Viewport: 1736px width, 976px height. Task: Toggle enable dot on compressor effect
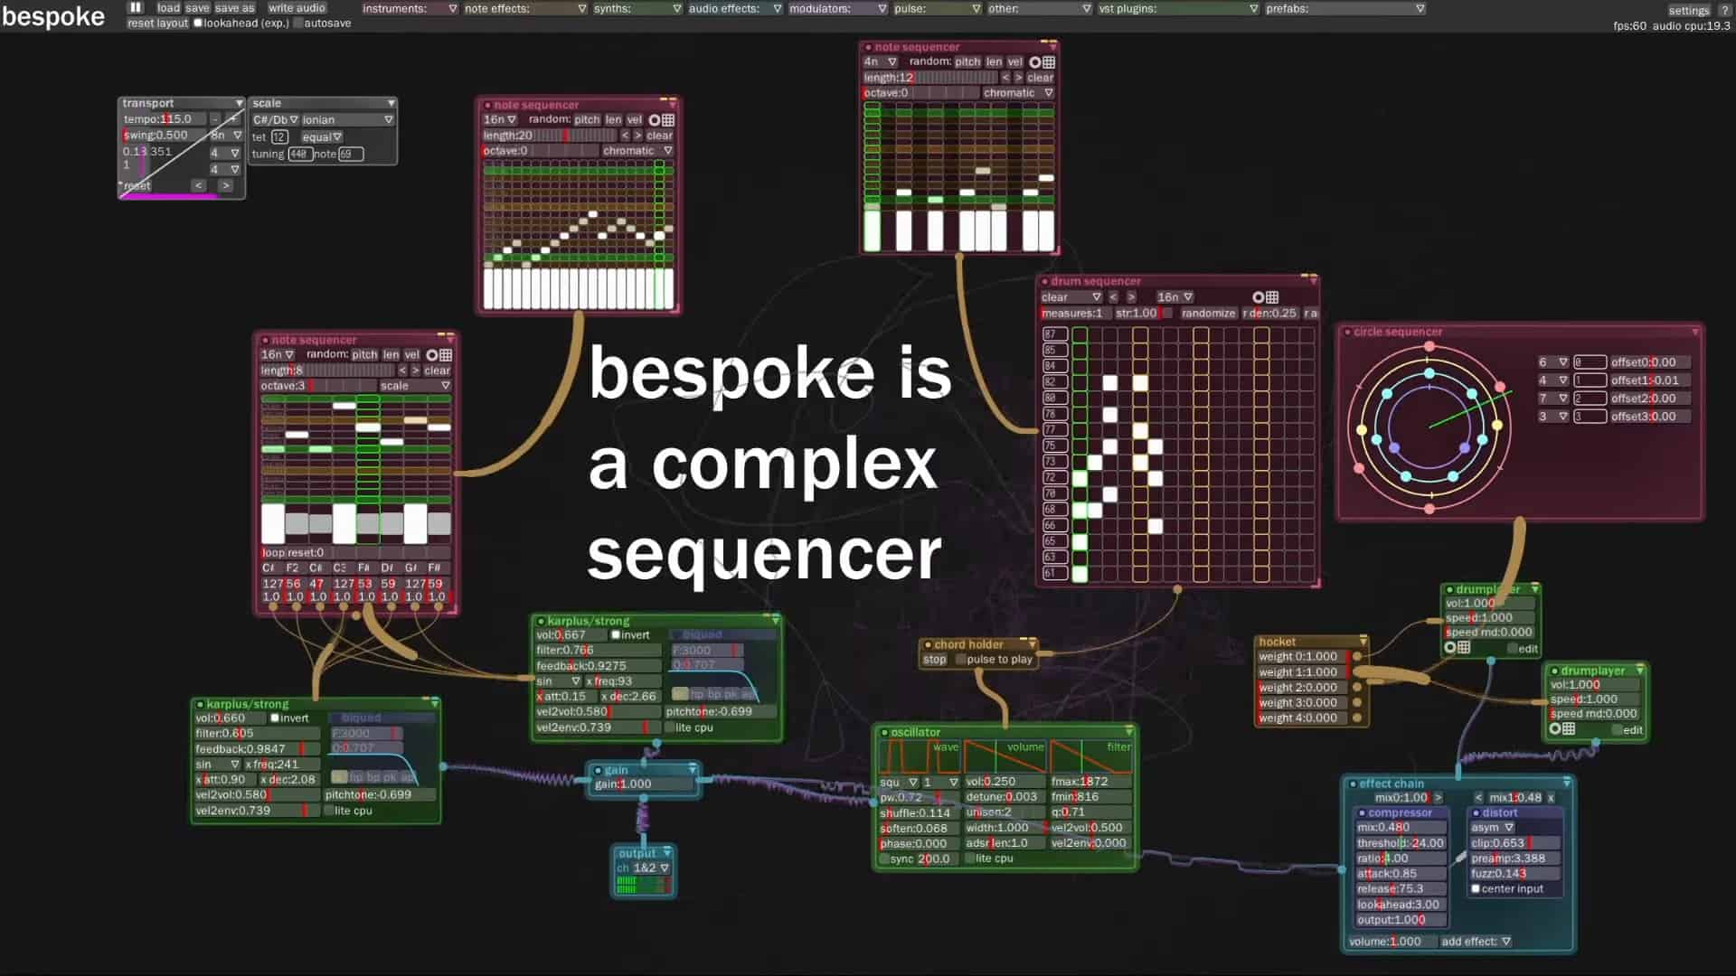tap(1362, 812)
